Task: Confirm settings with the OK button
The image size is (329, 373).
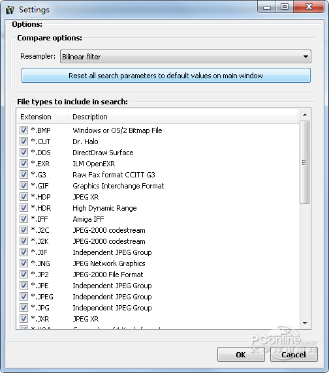Action: pos(241,355)
